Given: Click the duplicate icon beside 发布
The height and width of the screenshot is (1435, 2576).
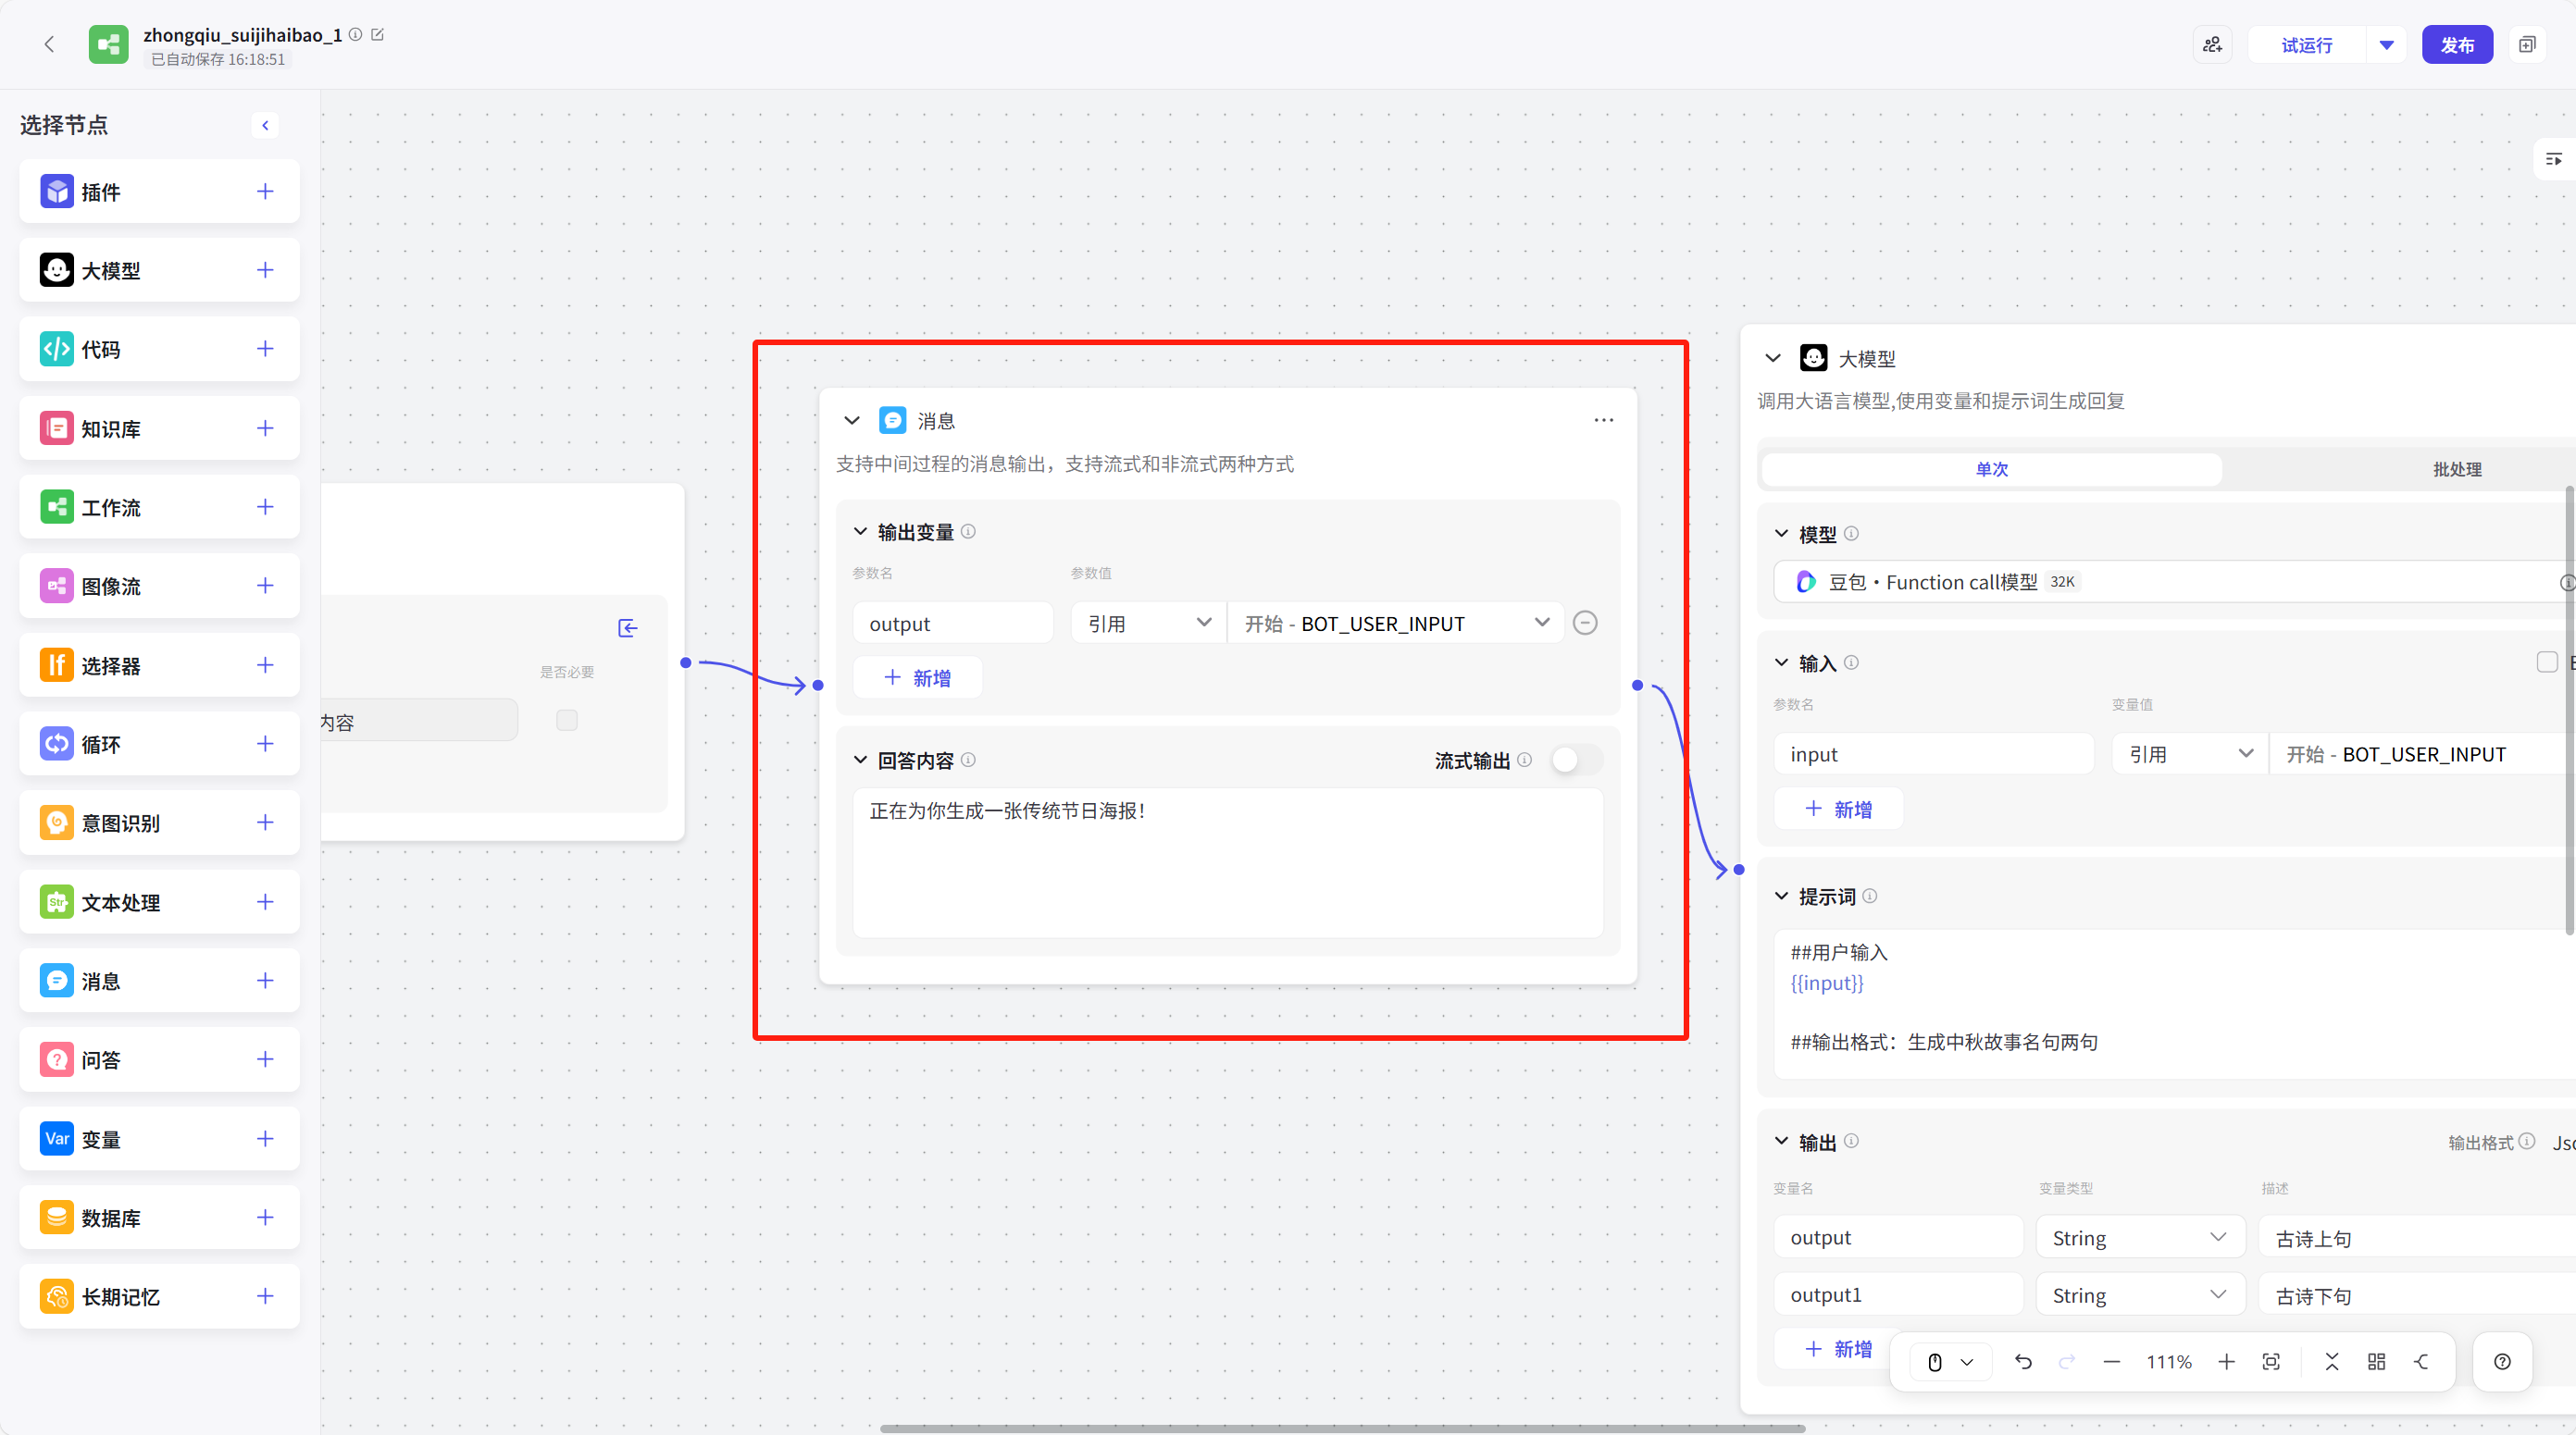Looking at the screenshot, I should click(x=2527, y=45).
